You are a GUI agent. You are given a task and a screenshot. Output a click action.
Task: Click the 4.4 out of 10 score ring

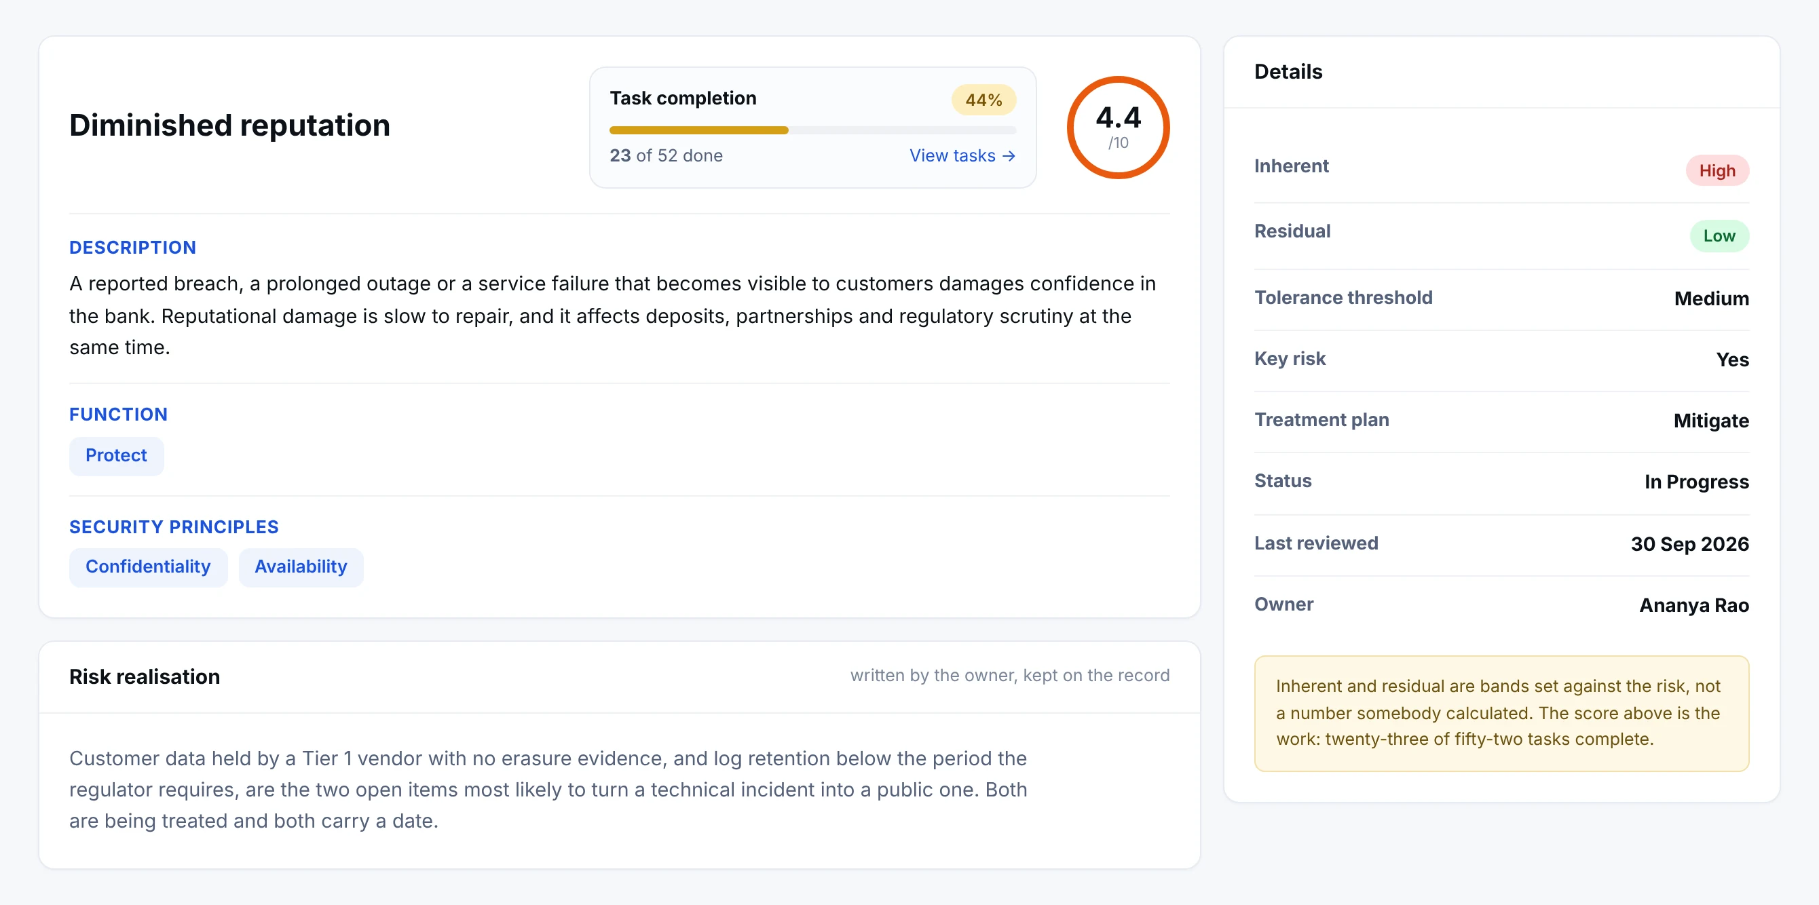pos(1117,127)
